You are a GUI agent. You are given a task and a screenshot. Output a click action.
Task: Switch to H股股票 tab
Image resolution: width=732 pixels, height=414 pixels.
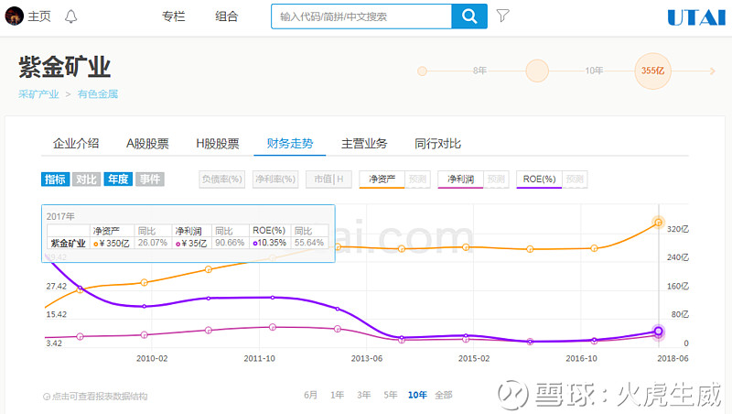point(218,144)
